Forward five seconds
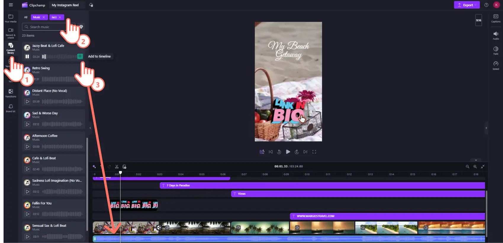503x243 pixels. [297, 152]
